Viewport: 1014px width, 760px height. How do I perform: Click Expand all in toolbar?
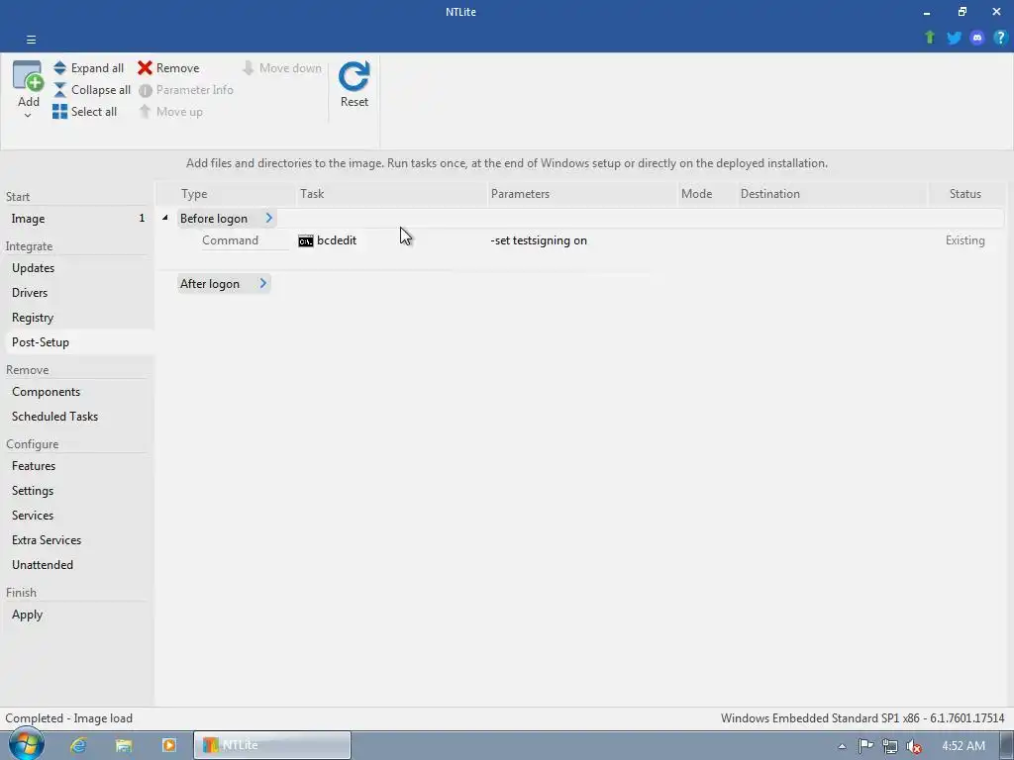tap(88, 68)
